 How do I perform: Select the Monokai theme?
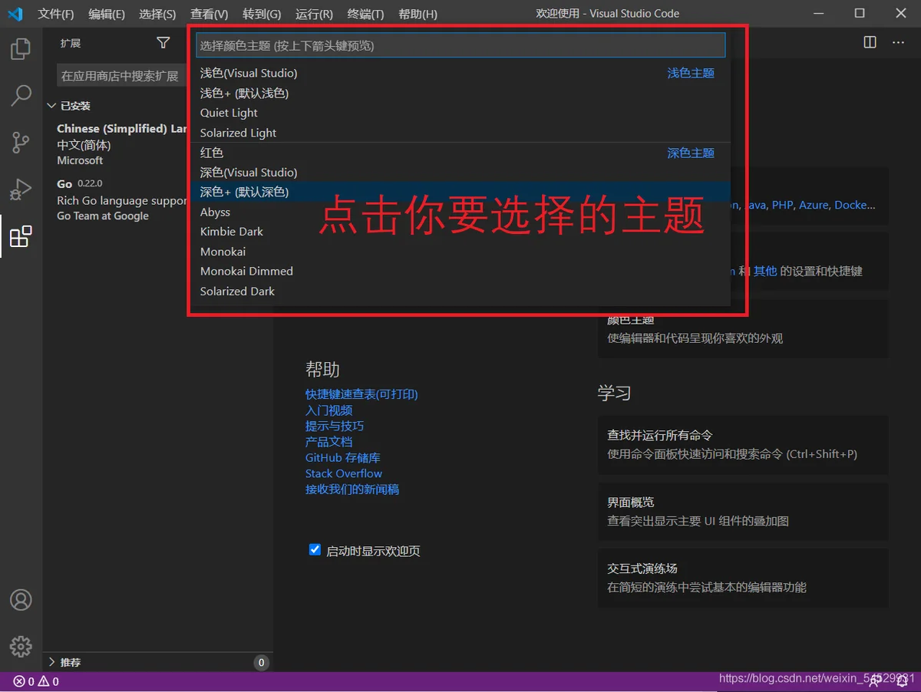coord(460,252)
